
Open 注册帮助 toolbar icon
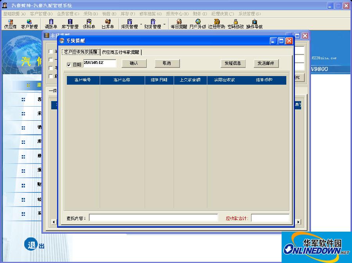click(217, 24)
